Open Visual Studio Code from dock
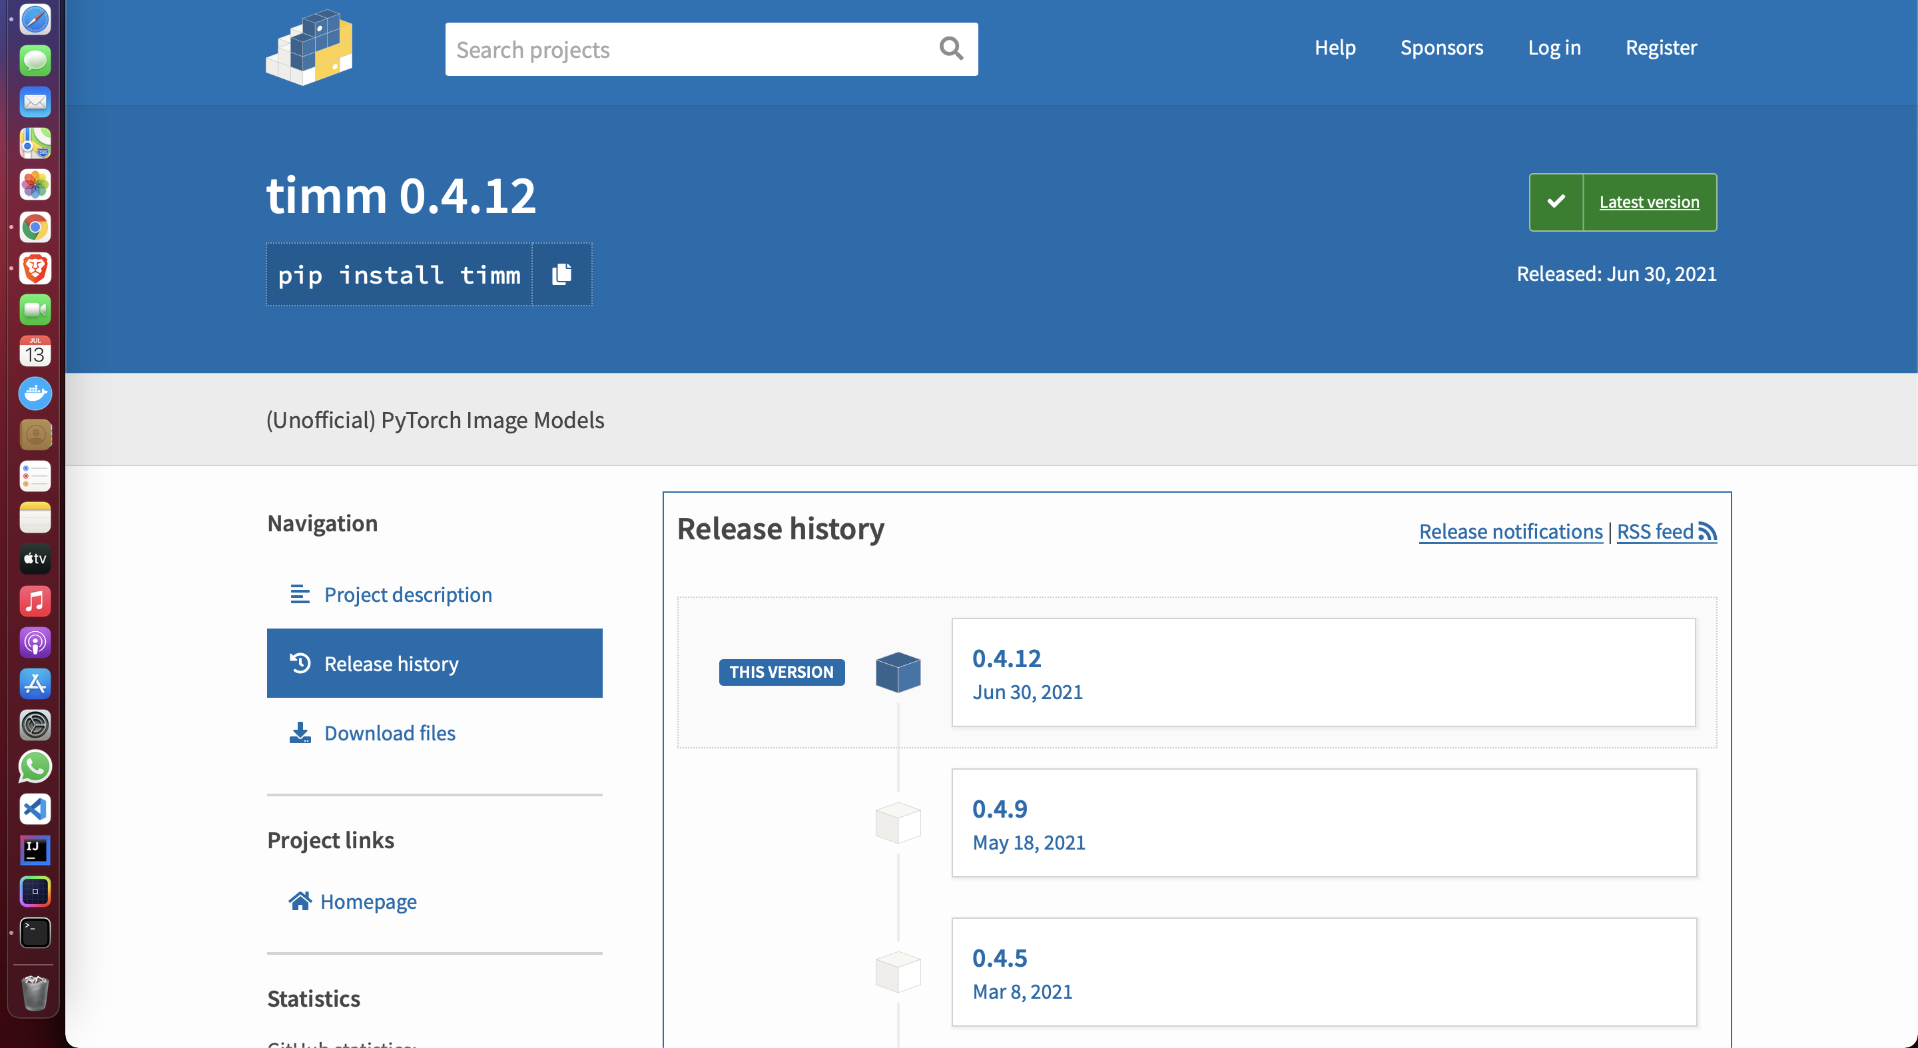This screenshot has width=1918, height=1048. coord(35,808)
